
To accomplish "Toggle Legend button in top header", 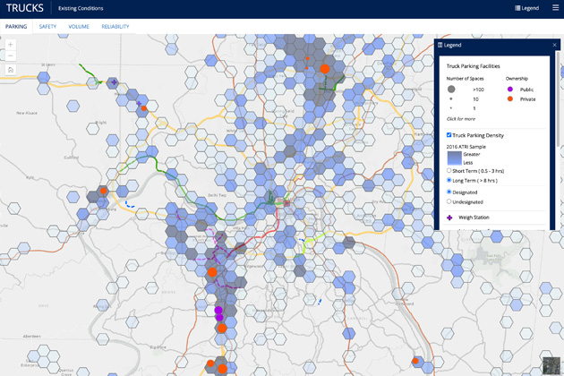I will coord(527,8).
